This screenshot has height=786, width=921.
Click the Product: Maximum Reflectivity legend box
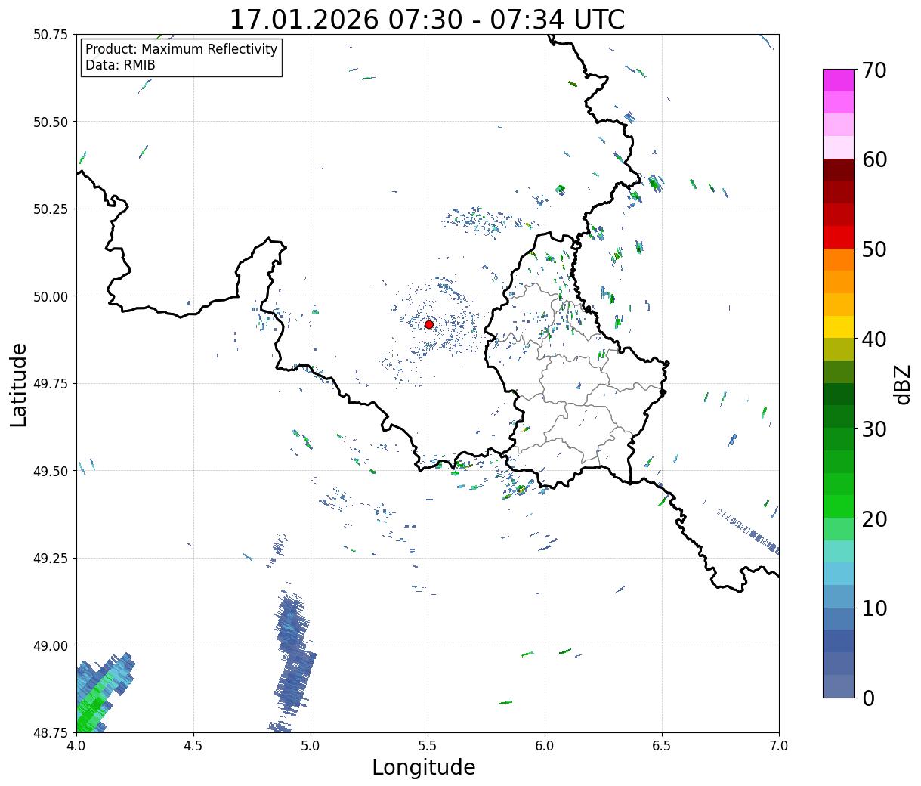[181, 57]
